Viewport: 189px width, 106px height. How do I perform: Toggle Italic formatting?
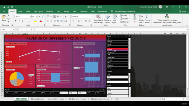tap(19, 21)
